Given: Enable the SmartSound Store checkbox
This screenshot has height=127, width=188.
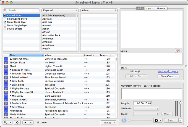Looking at the screenshot, I should [5, 19].
